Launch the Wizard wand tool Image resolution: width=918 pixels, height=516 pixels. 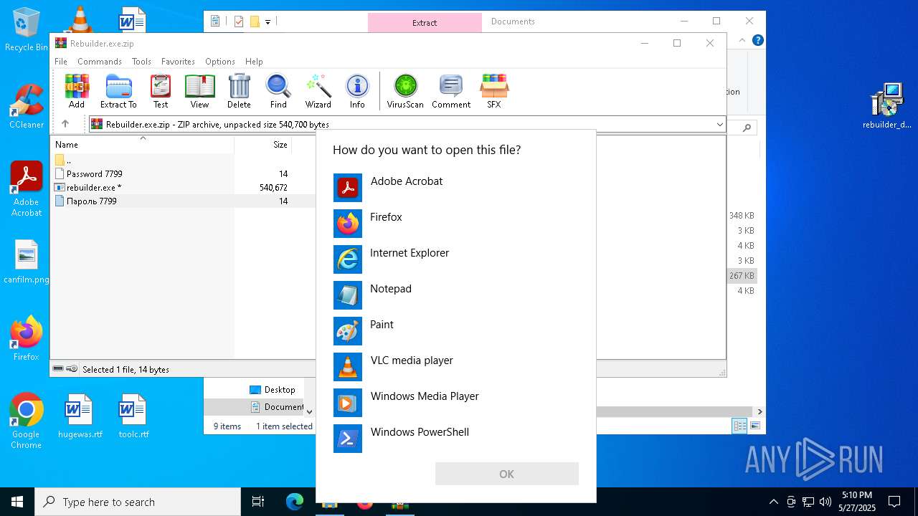(x=318, y=91)
